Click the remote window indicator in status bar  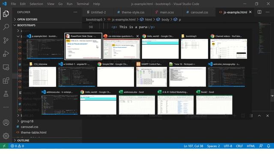coord(4,146)
